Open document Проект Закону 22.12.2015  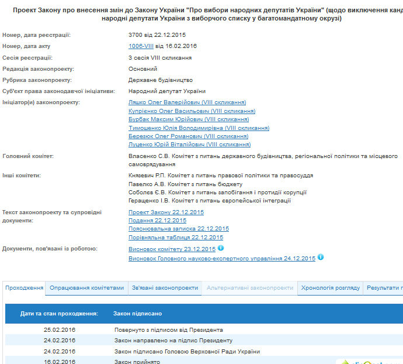pos(166,212)
